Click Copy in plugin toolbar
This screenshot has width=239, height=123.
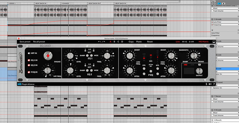(x=131, y=42)
